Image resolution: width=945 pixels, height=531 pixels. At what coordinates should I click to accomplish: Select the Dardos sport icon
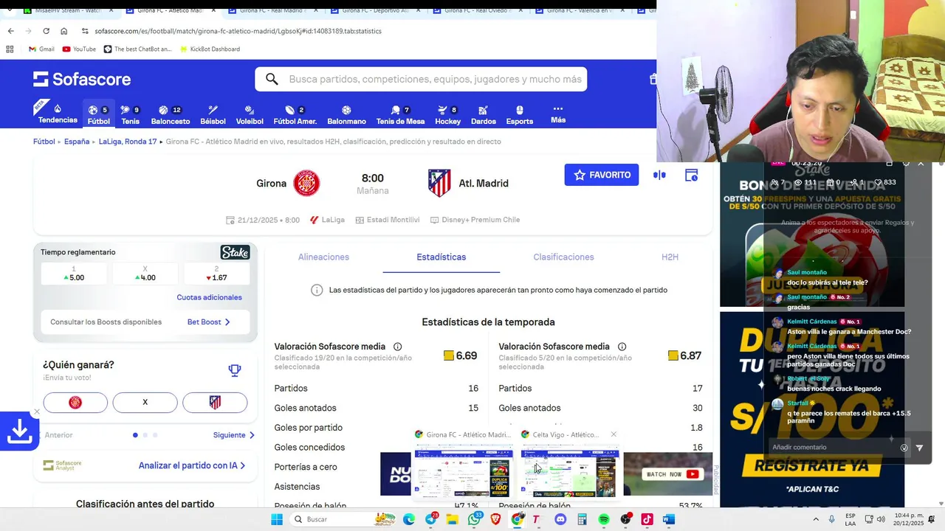[x=483, y=114]
